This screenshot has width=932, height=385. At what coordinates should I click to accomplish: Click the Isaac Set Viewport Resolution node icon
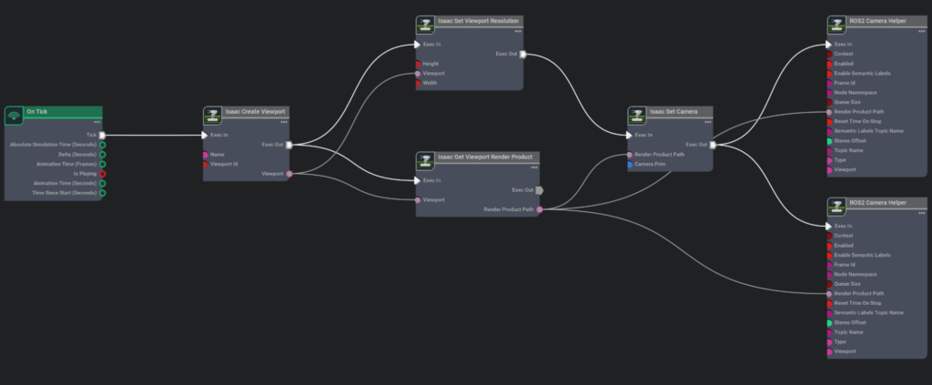(424, 24)
